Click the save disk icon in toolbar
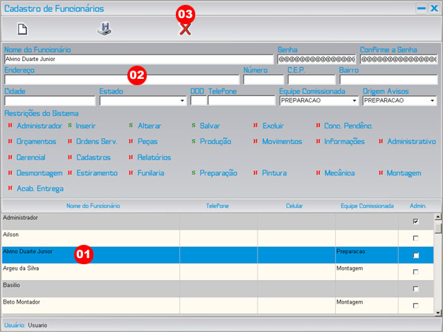Viewport: 443px width, 332px height. 103,29
